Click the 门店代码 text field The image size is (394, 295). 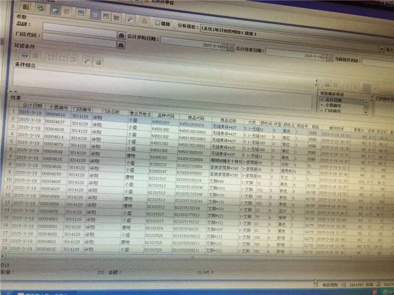pyautogui.click(x=77, y=35)
